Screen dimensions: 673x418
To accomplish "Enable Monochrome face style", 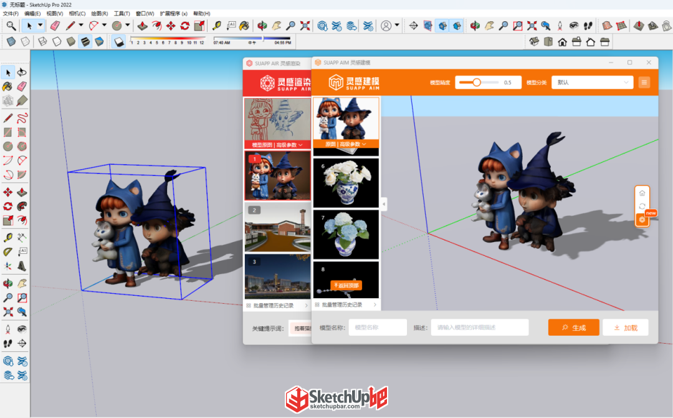I will (99, 42).
